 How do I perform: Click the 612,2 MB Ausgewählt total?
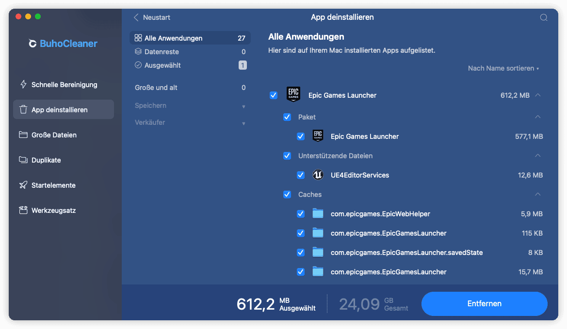click(x=276, y=304)
